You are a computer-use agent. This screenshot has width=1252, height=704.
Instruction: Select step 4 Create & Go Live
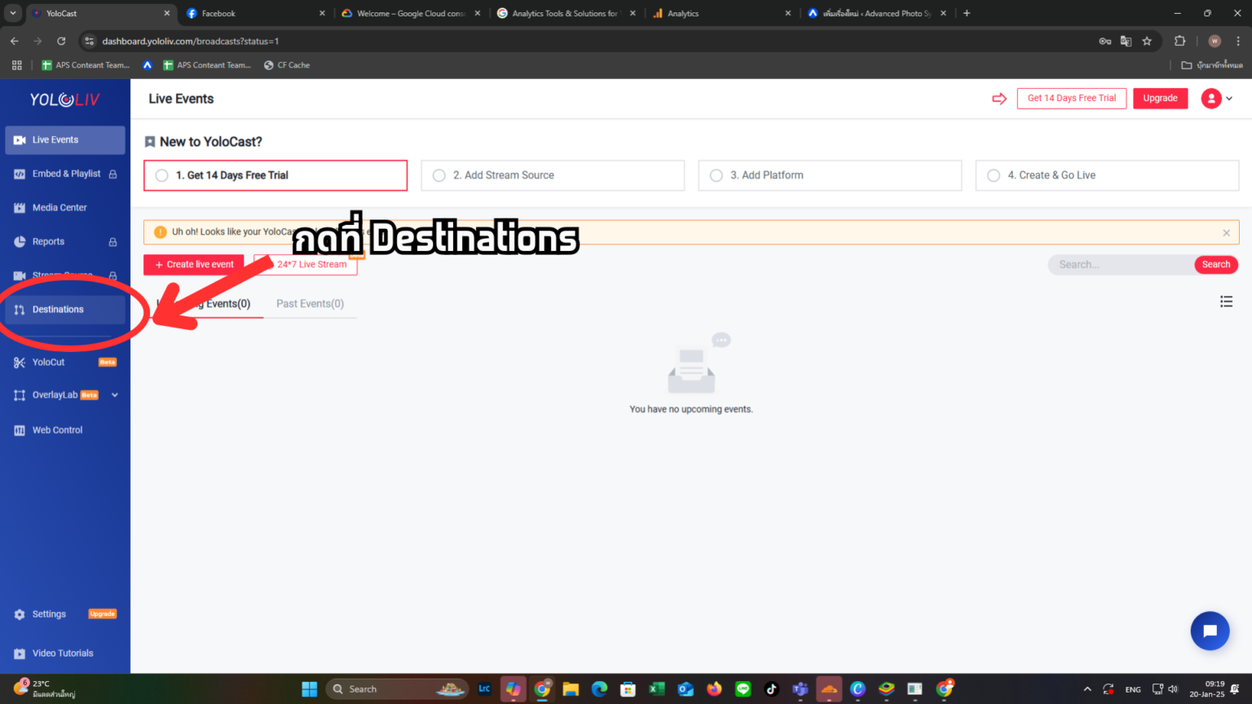1107,175
